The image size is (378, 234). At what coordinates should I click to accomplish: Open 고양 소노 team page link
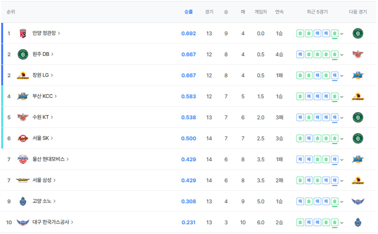[x=44, y=201]
